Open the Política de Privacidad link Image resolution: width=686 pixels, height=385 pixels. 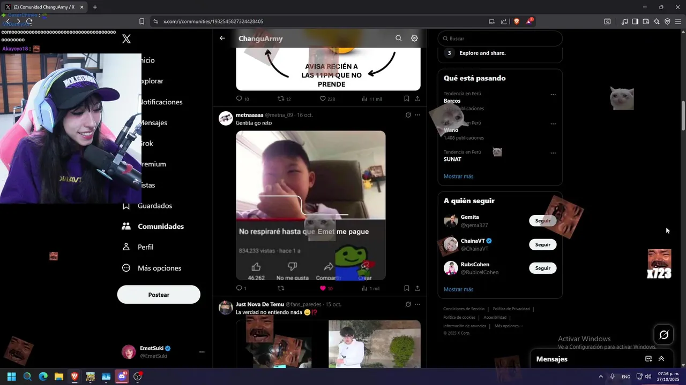click(511, 309)
